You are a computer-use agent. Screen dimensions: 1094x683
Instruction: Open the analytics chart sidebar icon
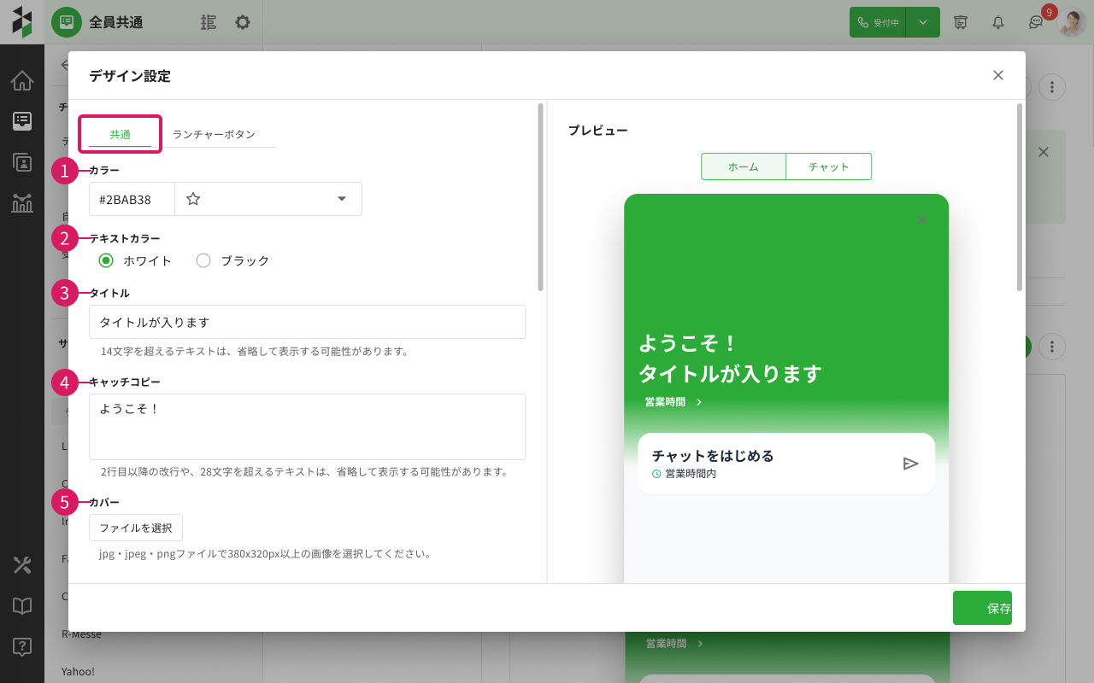click(x=22, y=203)
